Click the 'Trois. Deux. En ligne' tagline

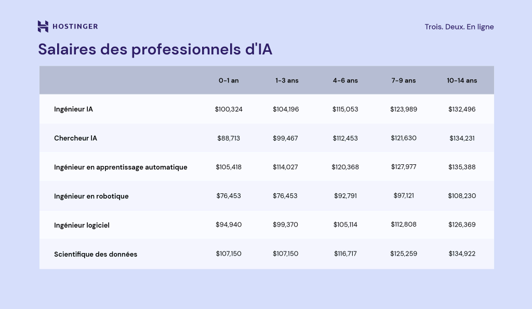click(459, 27)
